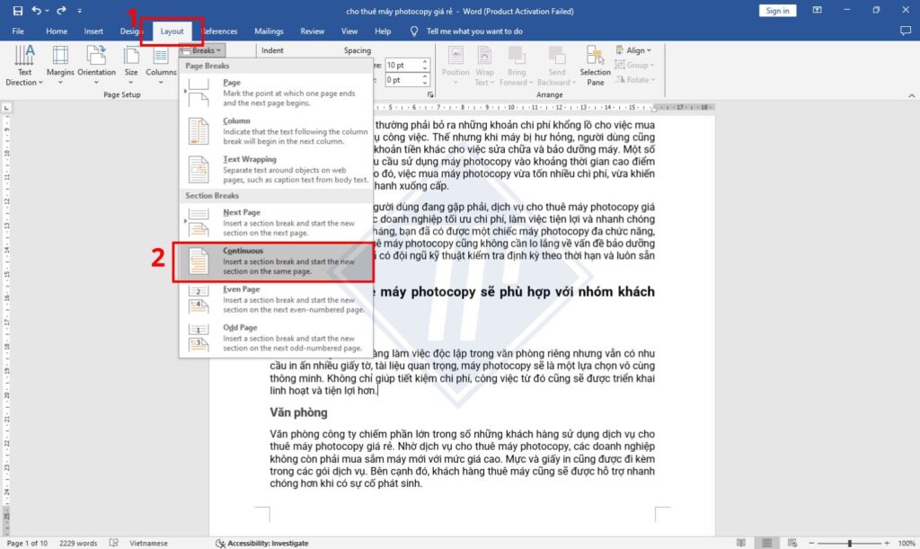
Task: Open the Align dropdown menu
Action: coord(632,50)
